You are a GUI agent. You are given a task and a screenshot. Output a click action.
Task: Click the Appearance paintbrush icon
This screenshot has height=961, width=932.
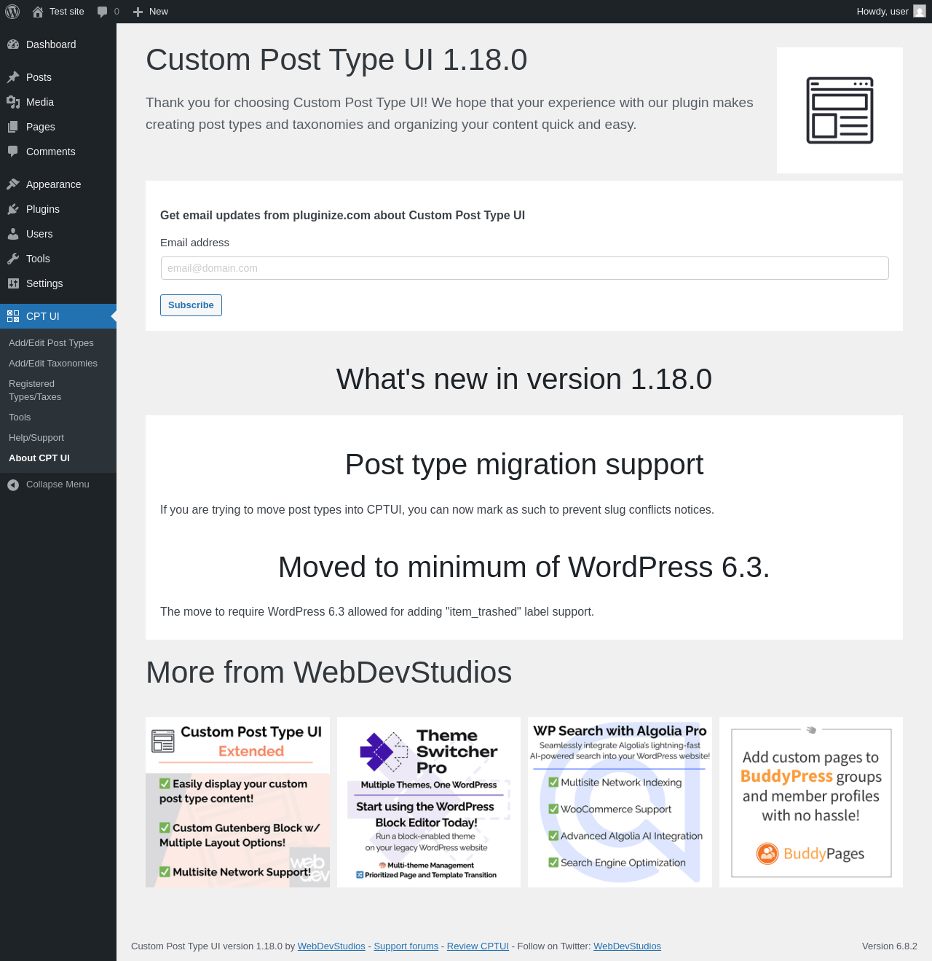13,184
